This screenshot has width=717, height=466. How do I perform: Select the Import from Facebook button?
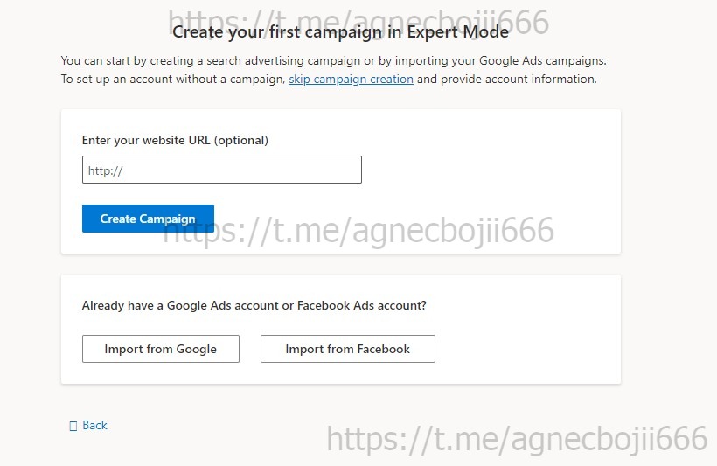click(347, 349)
